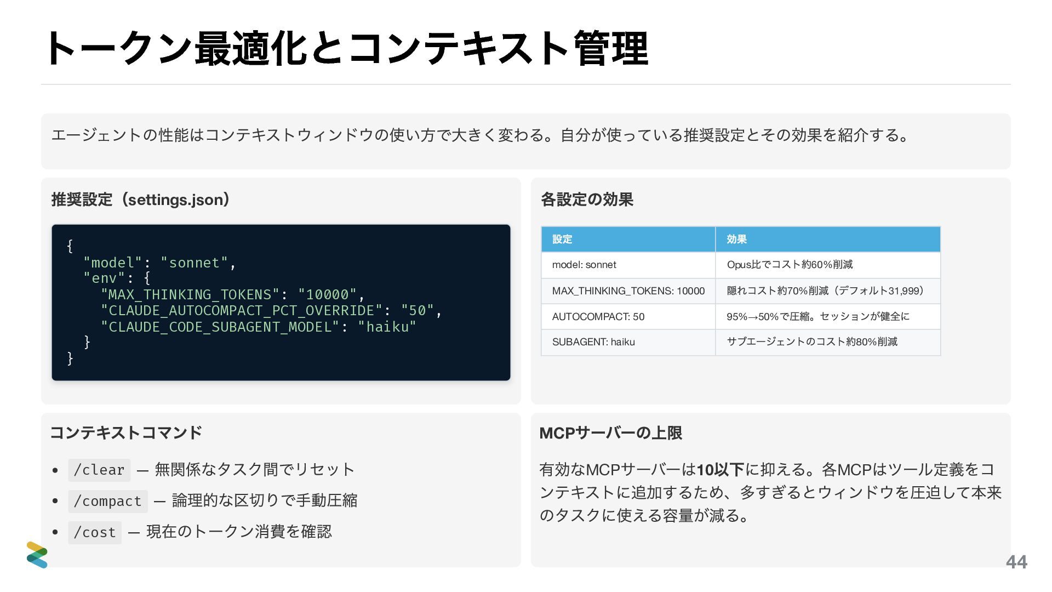The image size is (1052, 592).
Task: Click the 各設定の効果 heading
Action: [587, 200]
